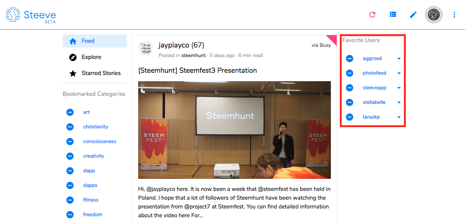Visit stellabelle's user link
The image size is (465, 222).
(x=374, y=102)
